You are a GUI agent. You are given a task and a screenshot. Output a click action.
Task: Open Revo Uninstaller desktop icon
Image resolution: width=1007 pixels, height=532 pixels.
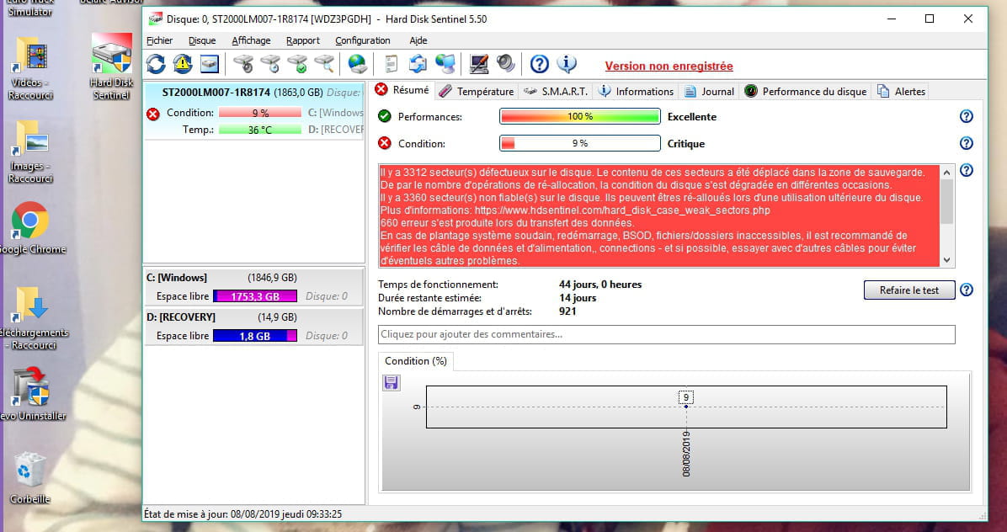click(x=31, y=393)
